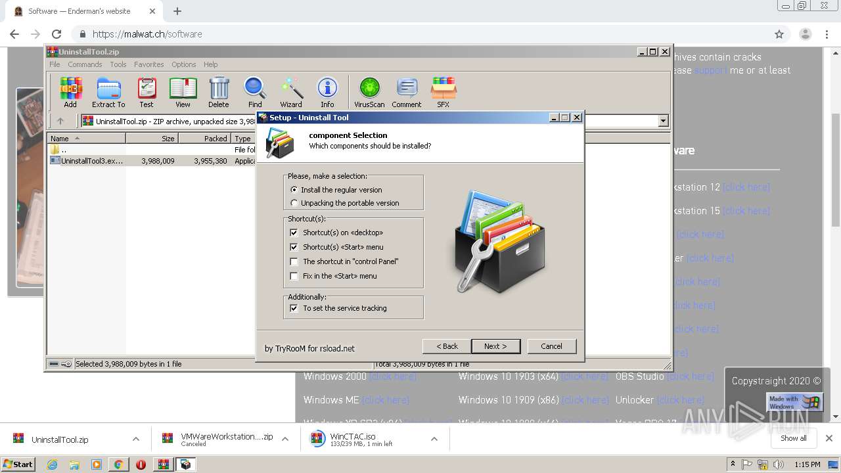Switch to WinRAR taskbar button
This screenshot has width=841, height=473.
click(164, 464)
